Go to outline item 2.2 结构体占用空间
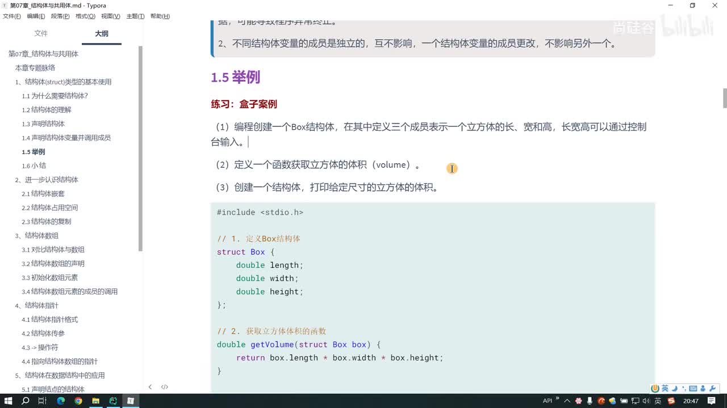Viewport: 727px width, 408px height. click(x=50, y=208)
